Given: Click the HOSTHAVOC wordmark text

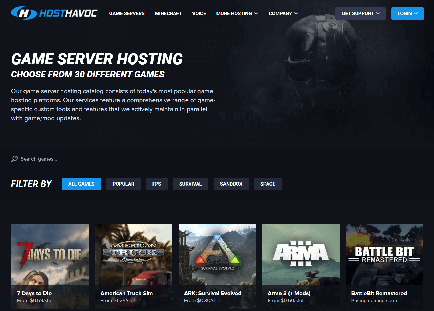Looking at the screenshot, I should point(68,13).
